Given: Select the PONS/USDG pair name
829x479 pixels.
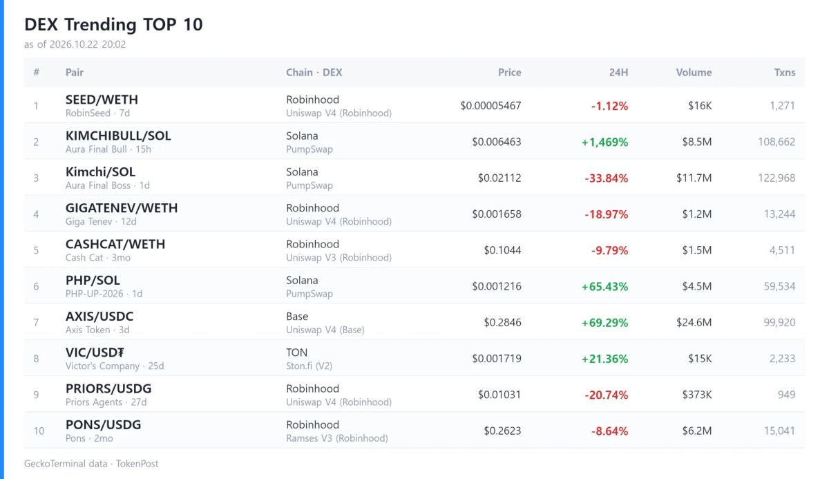Looking at the screenshot, I should point(103,424).
